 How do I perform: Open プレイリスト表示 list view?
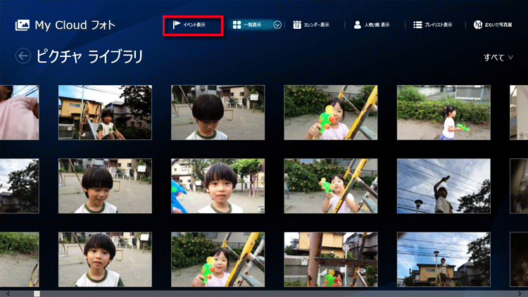(433, 25)
